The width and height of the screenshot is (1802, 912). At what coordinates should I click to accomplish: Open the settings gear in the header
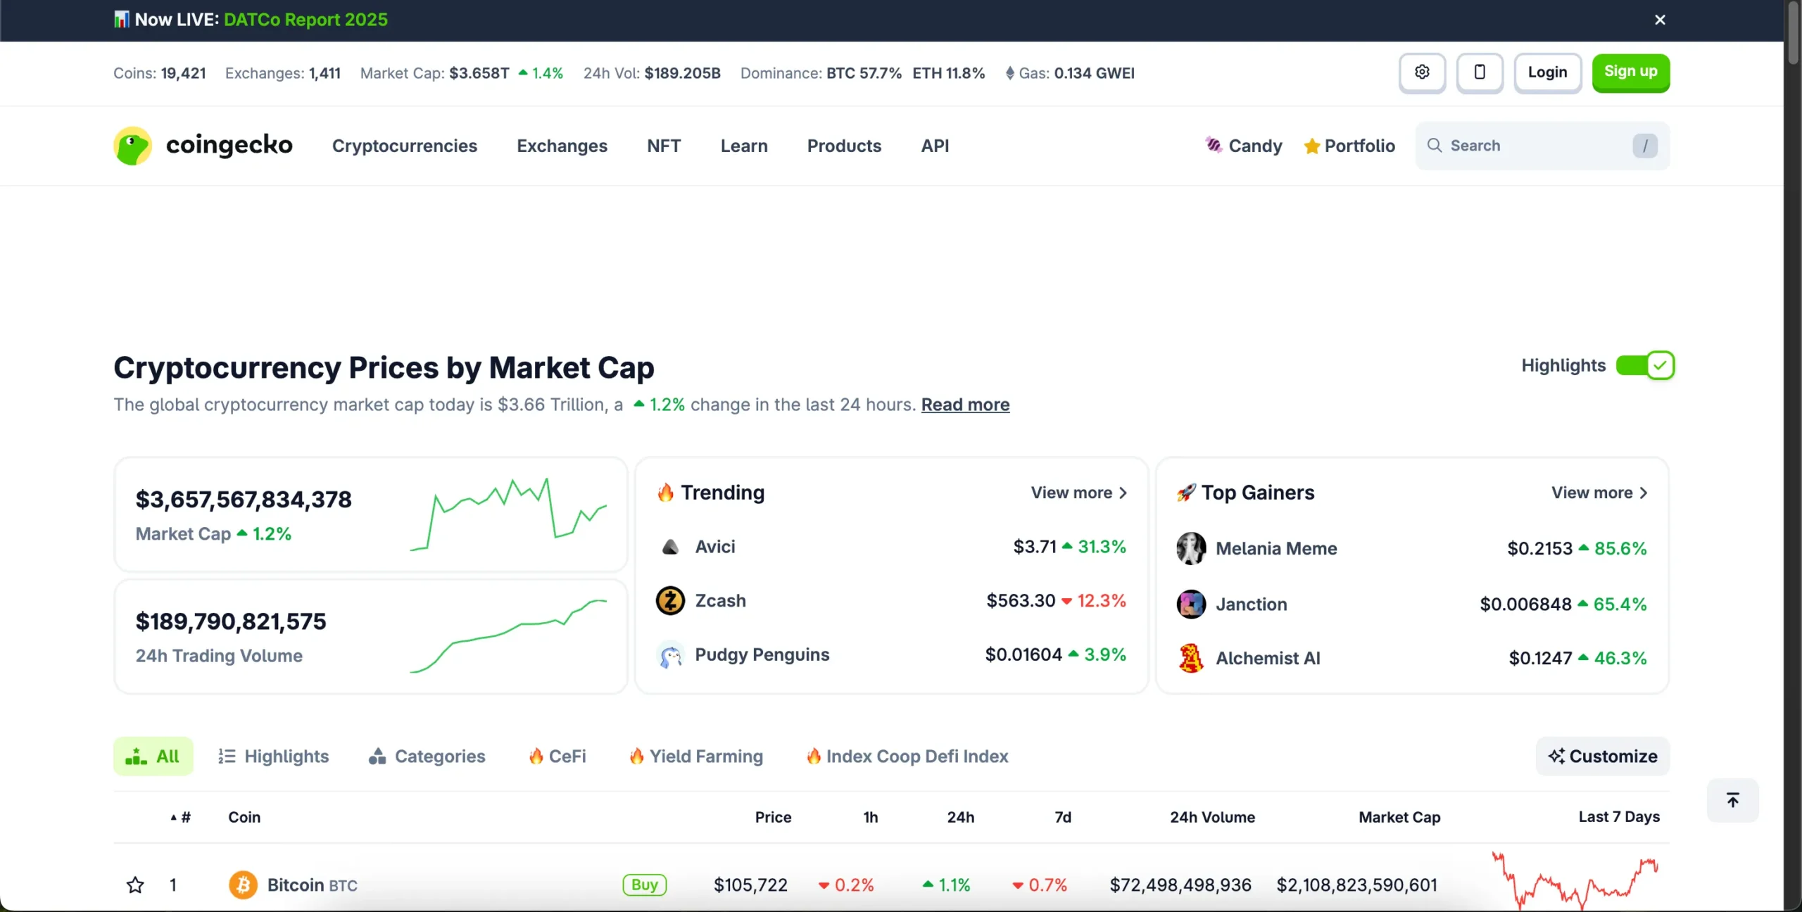[x=1422, y=72]
